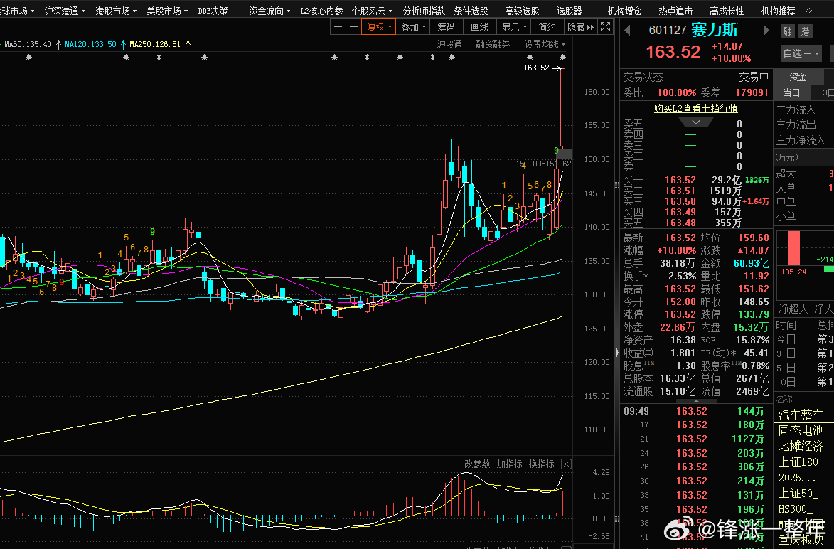
Task: Click first snowflake event marker atop chart
Action: tap(28, 57)
